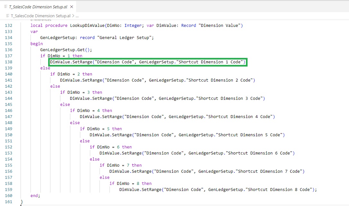Click line number 138 in the gutter

click(x=9, y=62)
